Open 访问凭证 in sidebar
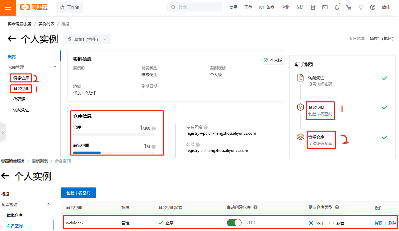399x231 pixels. click(21, 110)
